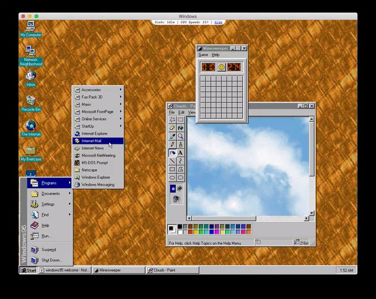Choose the smallest airbrush spray size
The height and width of the screenshot is (299, 376).
coord(173,188)
